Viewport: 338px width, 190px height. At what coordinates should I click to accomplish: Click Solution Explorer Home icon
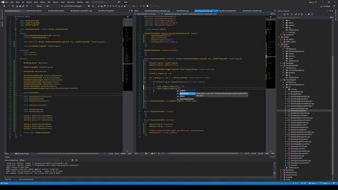(284, 14)
